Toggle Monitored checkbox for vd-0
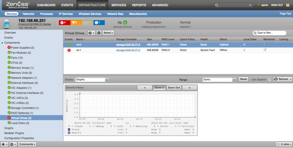Image resolution: width=293 pixels, height=148 pixels. click(265, 44)
